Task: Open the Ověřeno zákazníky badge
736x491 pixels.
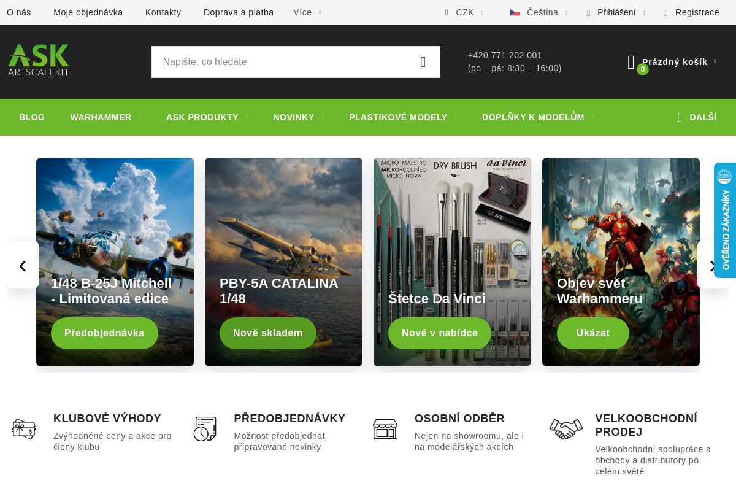Action: [725, 220]
